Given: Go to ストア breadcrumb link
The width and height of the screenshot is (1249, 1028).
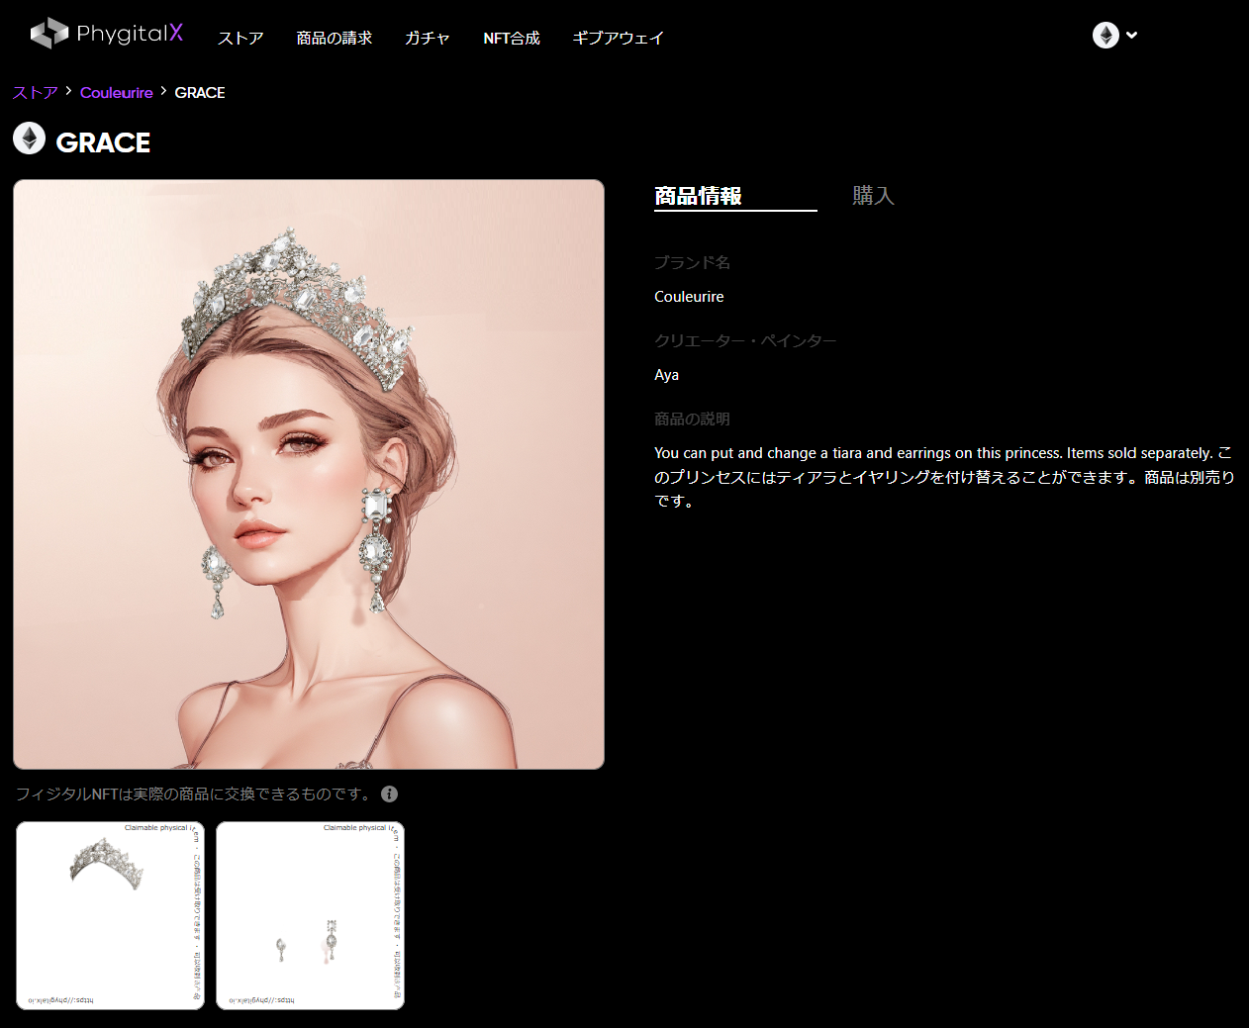Looking at the screenshot, I should click(36, 92).
